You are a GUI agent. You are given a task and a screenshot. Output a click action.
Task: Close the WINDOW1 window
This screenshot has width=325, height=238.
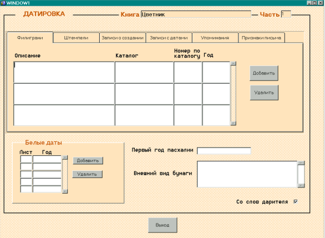320,3
